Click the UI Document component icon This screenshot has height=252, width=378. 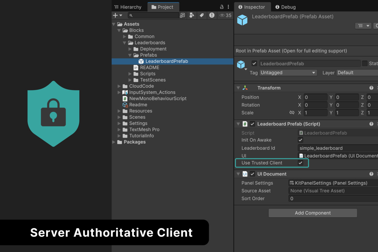(x=245, y=174)
